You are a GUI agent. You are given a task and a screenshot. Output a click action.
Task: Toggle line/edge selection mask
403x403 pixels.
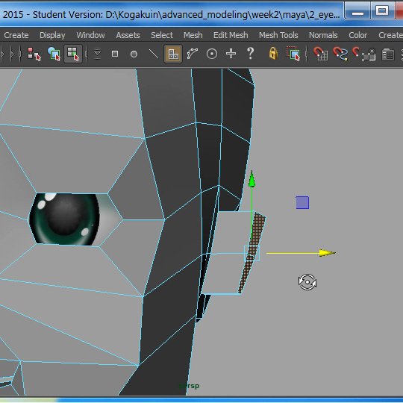click(x=154, y=54)
